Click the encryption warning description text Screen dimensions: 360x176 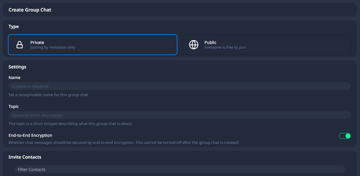(x=124, y=143)
